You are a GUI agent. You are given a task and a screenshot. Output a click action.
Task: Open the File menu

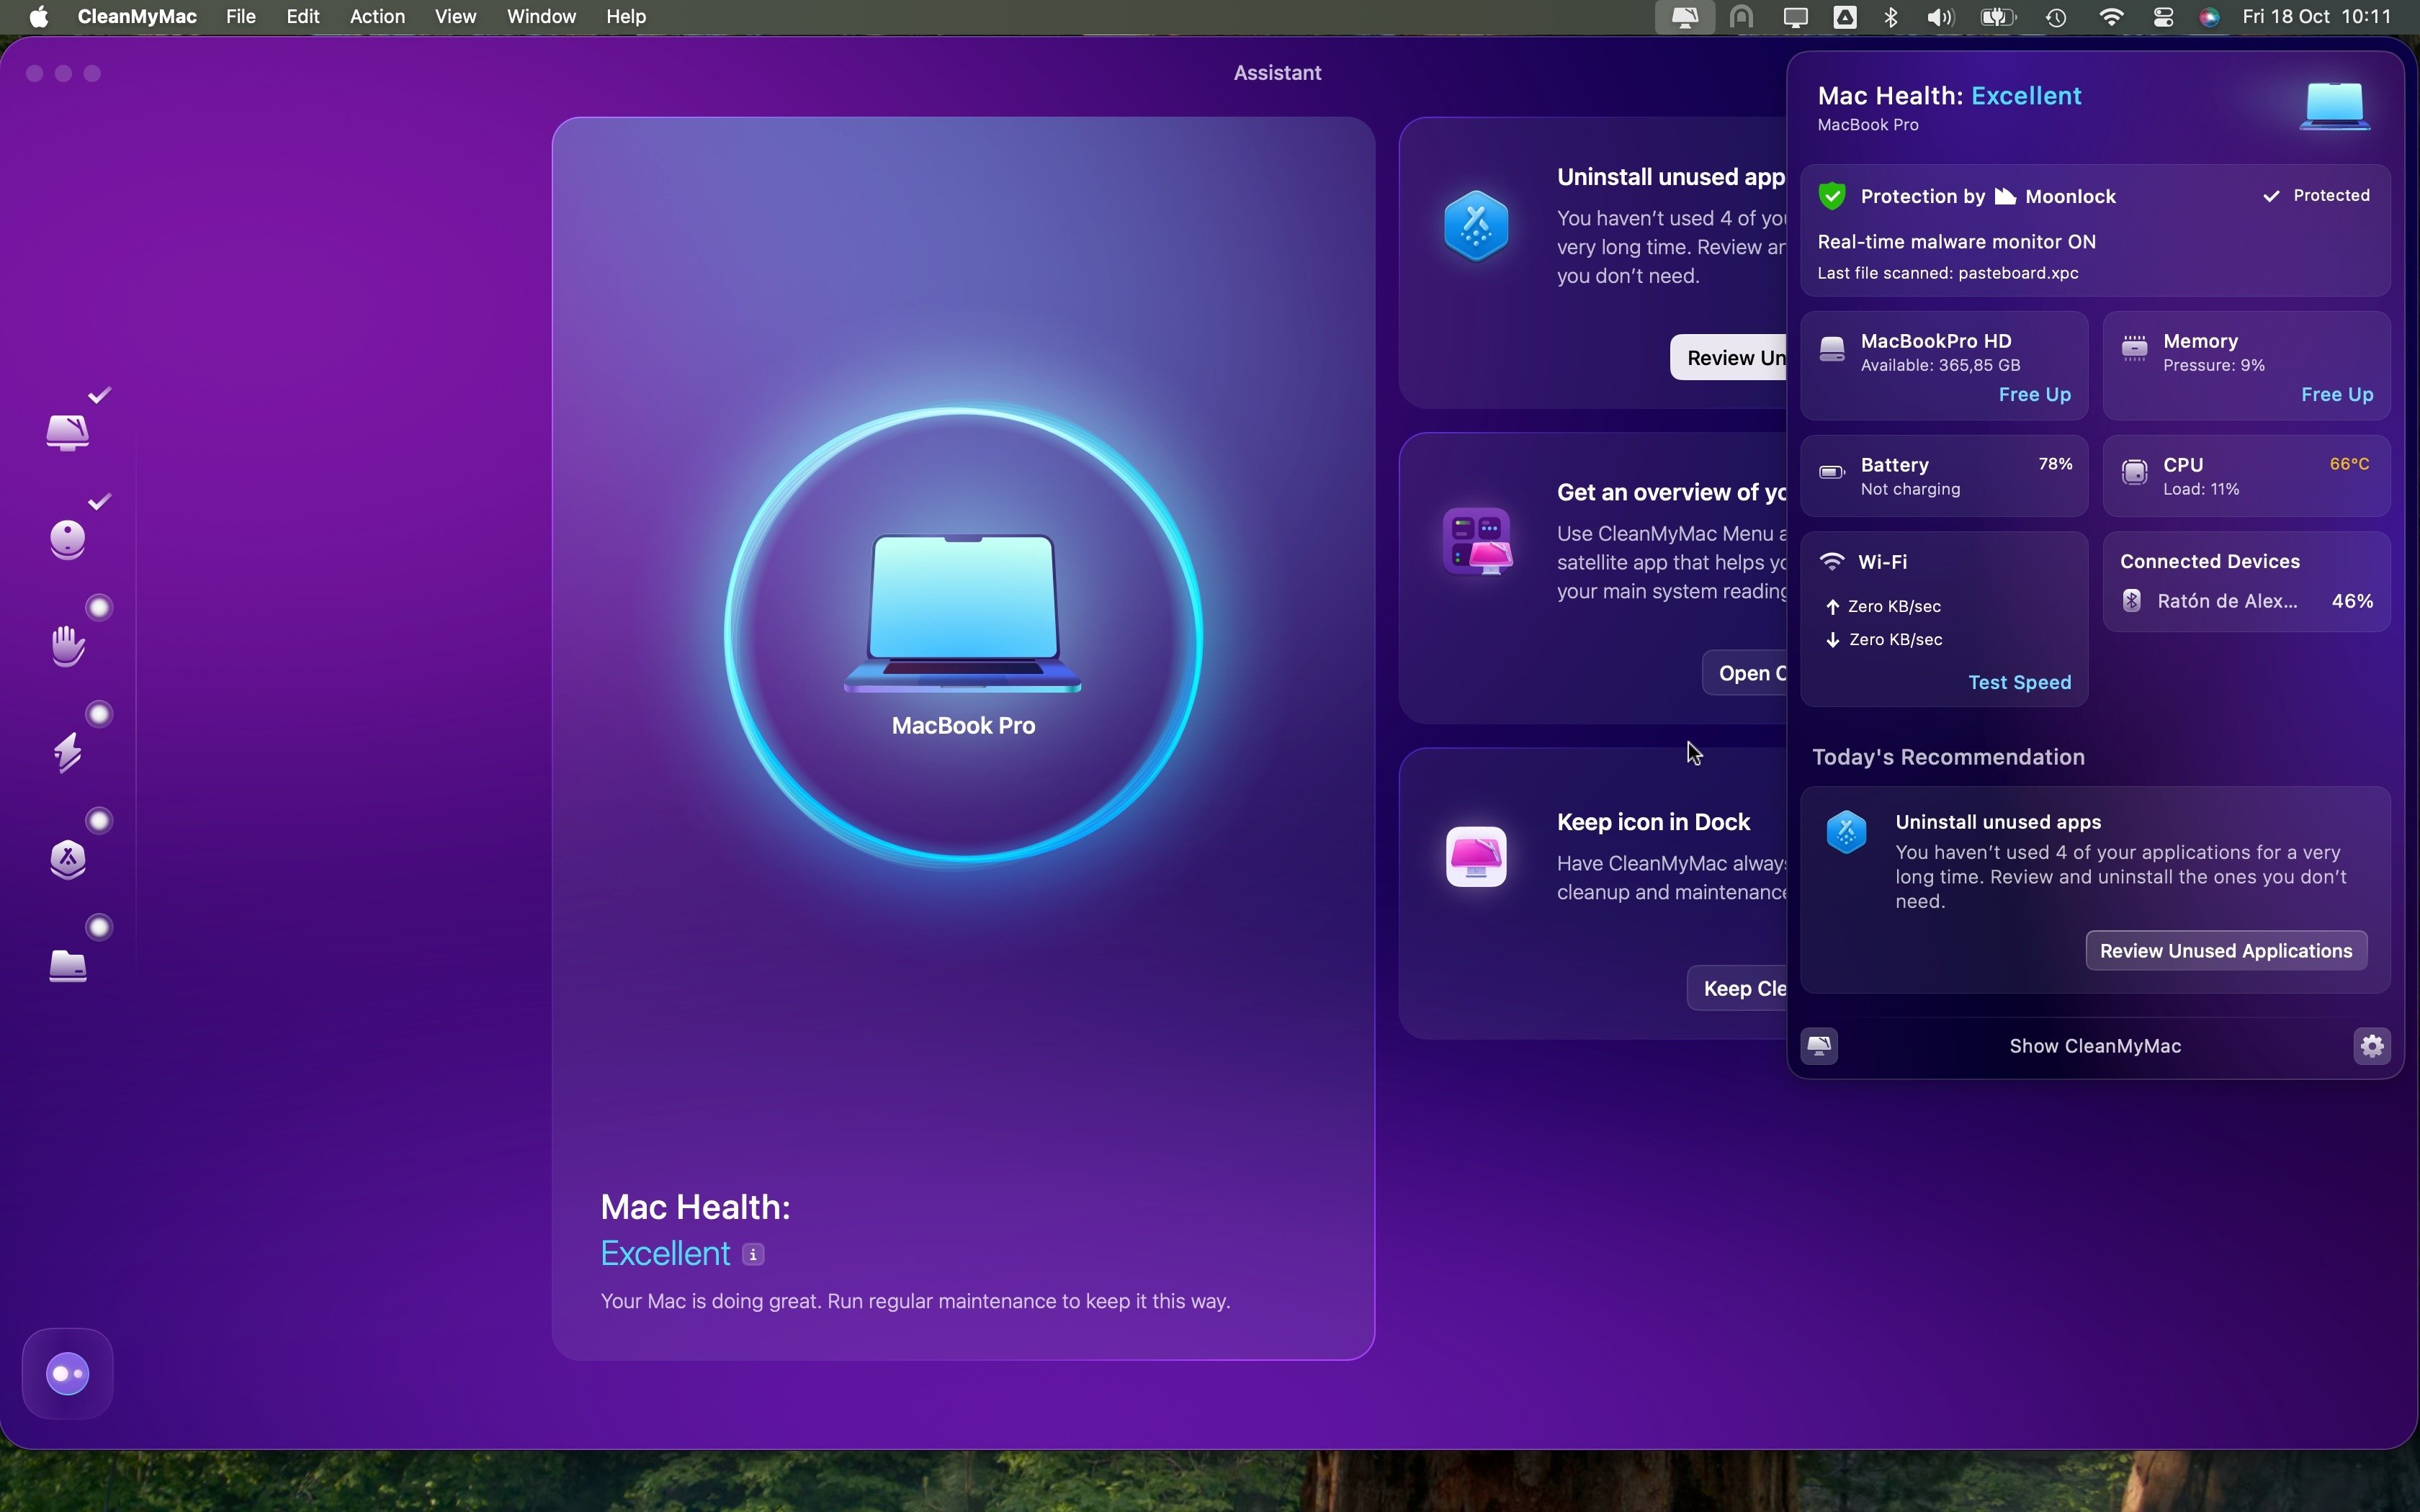[x=241, y=17]
